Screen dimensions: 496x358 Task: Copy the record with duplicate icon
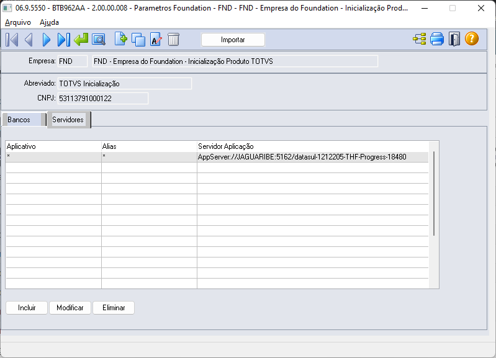tap(138, 40)
